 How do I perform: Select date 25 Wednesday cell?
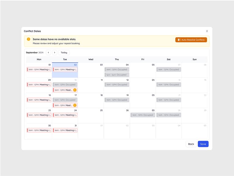[x=91, y=116]
